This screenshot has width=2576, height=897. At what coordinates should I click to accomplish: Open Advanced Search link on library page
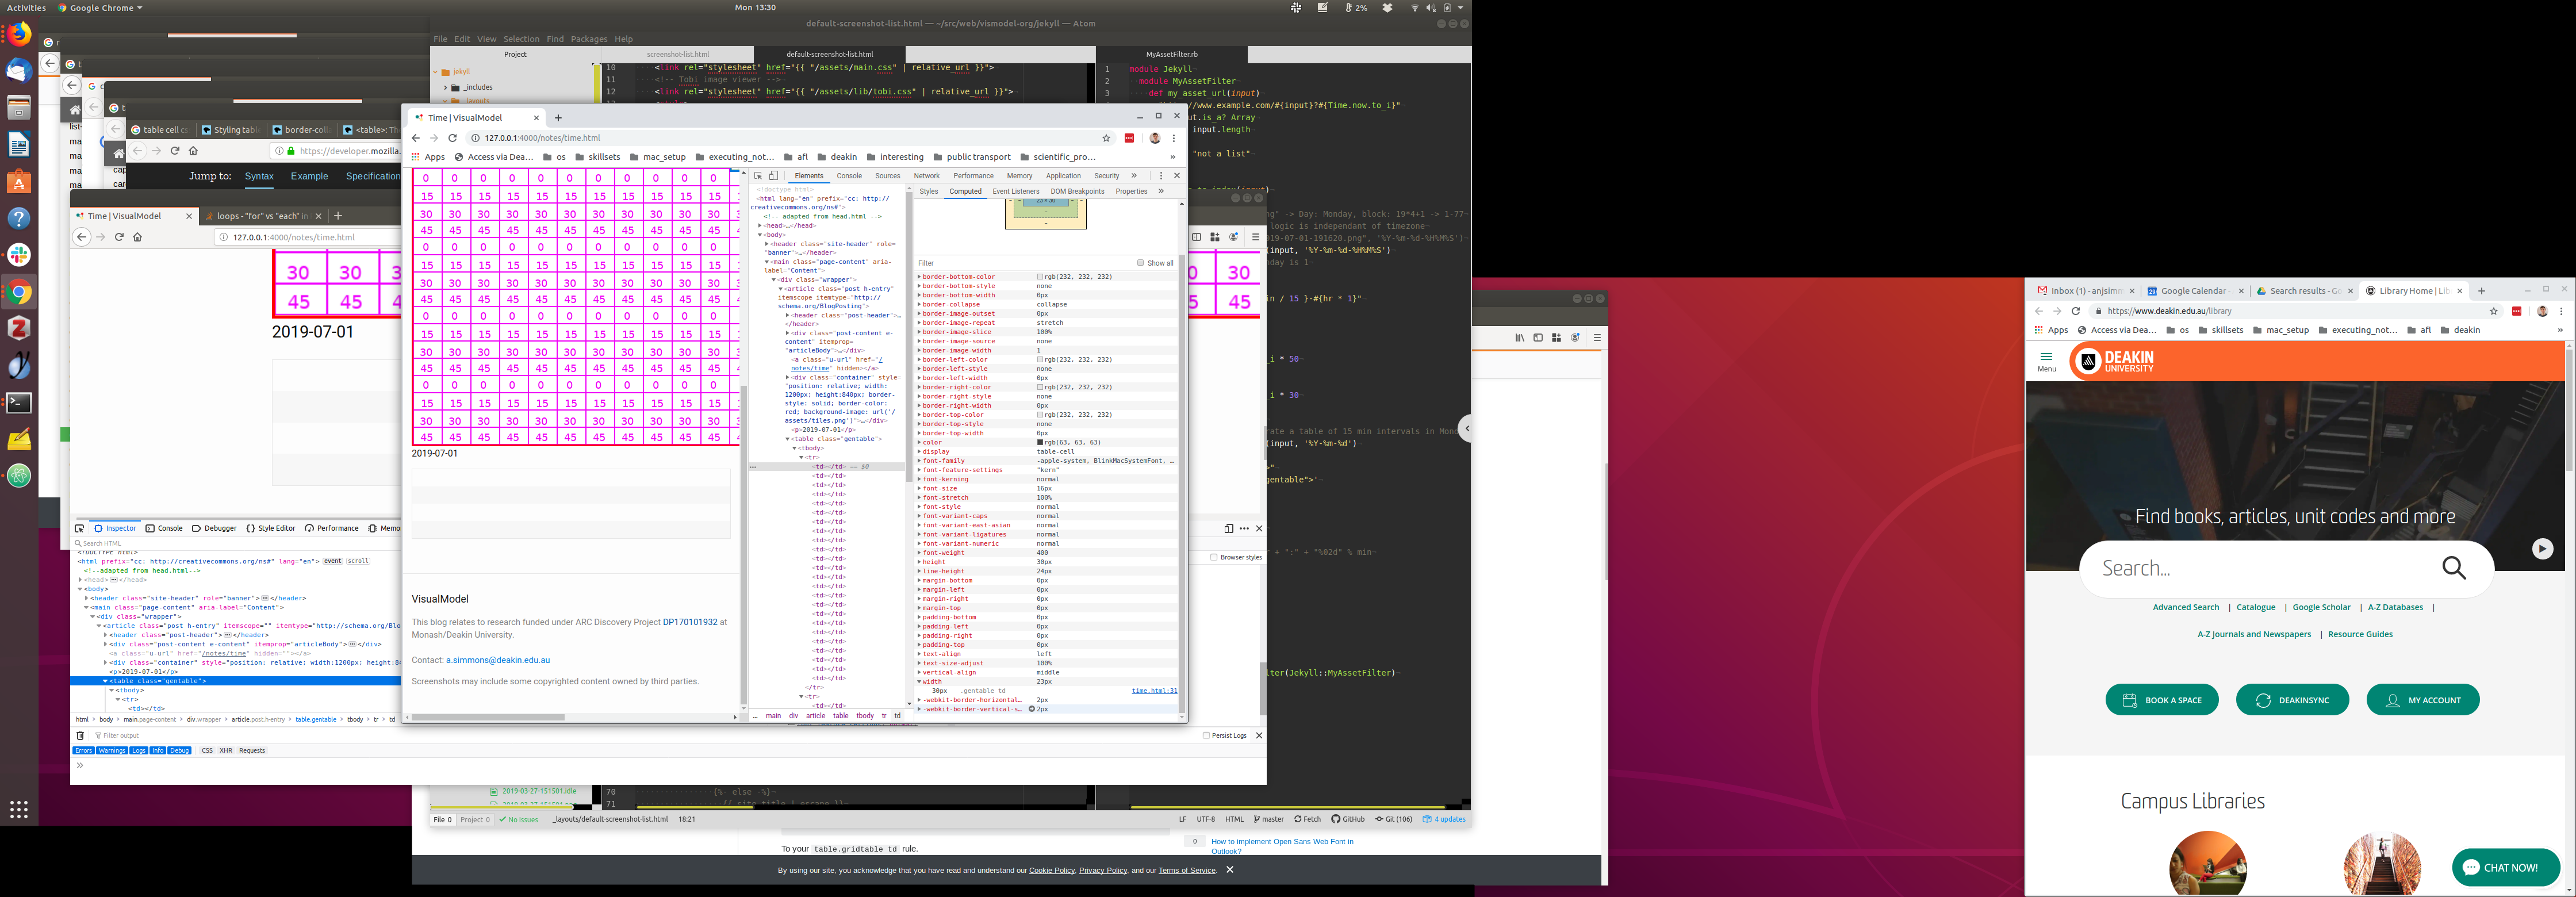pyautogui.click(x=2185, y=607)
